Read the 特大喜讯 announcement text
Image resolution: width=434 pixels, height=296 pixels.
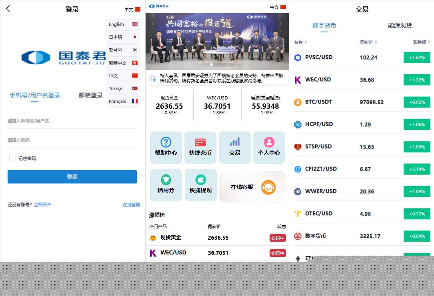click(222, 78)
